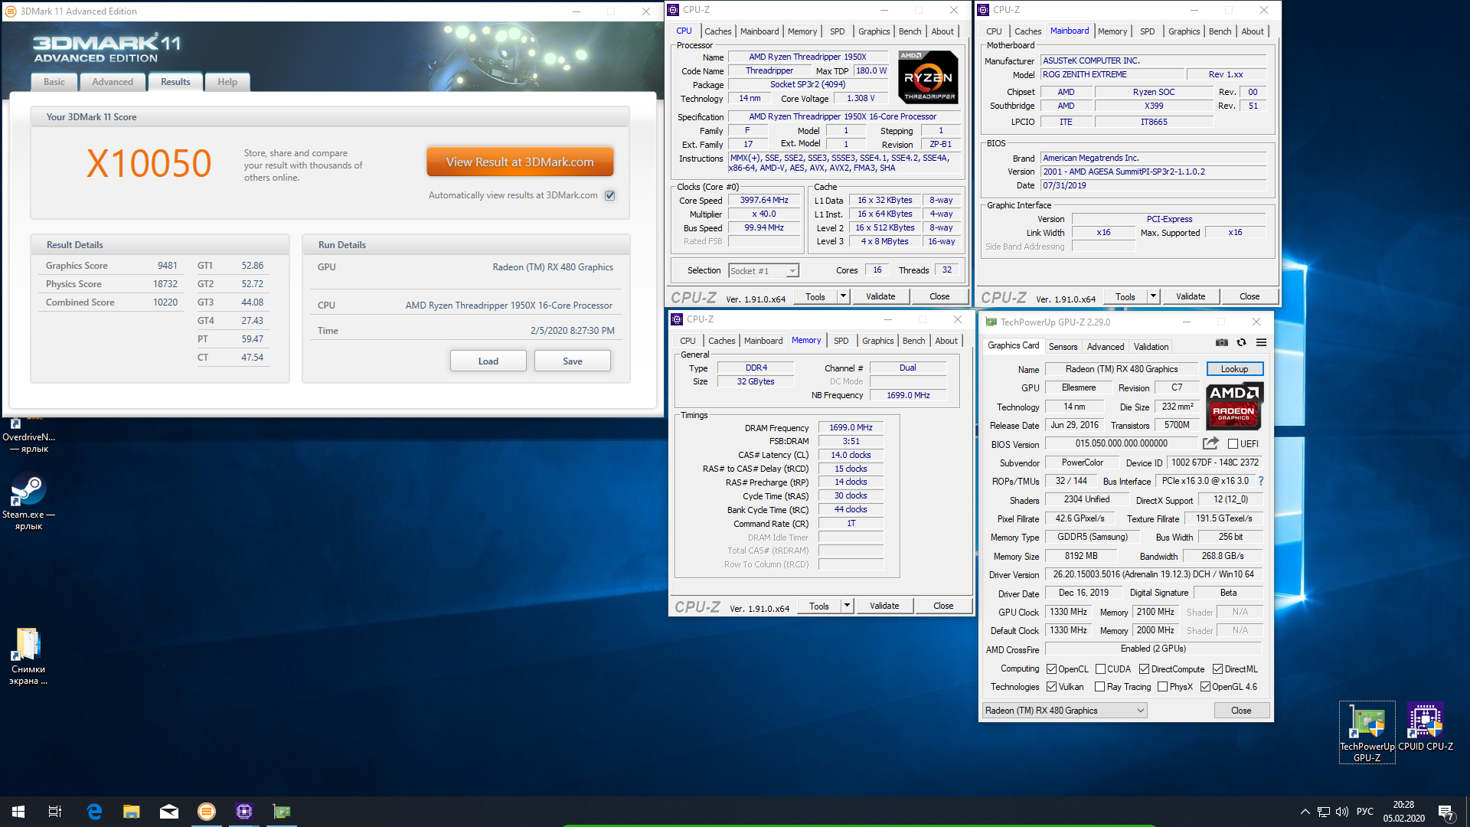
Task: Toggle Ray Tracing checkbox
Action: click(x=1099, y=687)
